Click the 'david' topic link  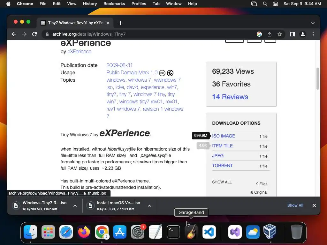pyautogui.click(x=133, y=87)
